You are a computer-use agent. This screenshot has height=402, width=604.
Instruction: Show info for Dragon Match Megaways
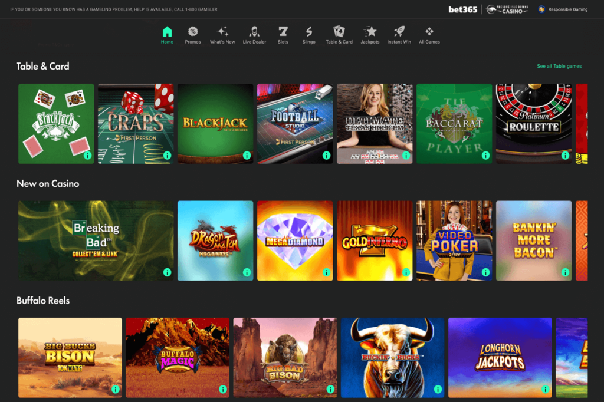point(247,273)
